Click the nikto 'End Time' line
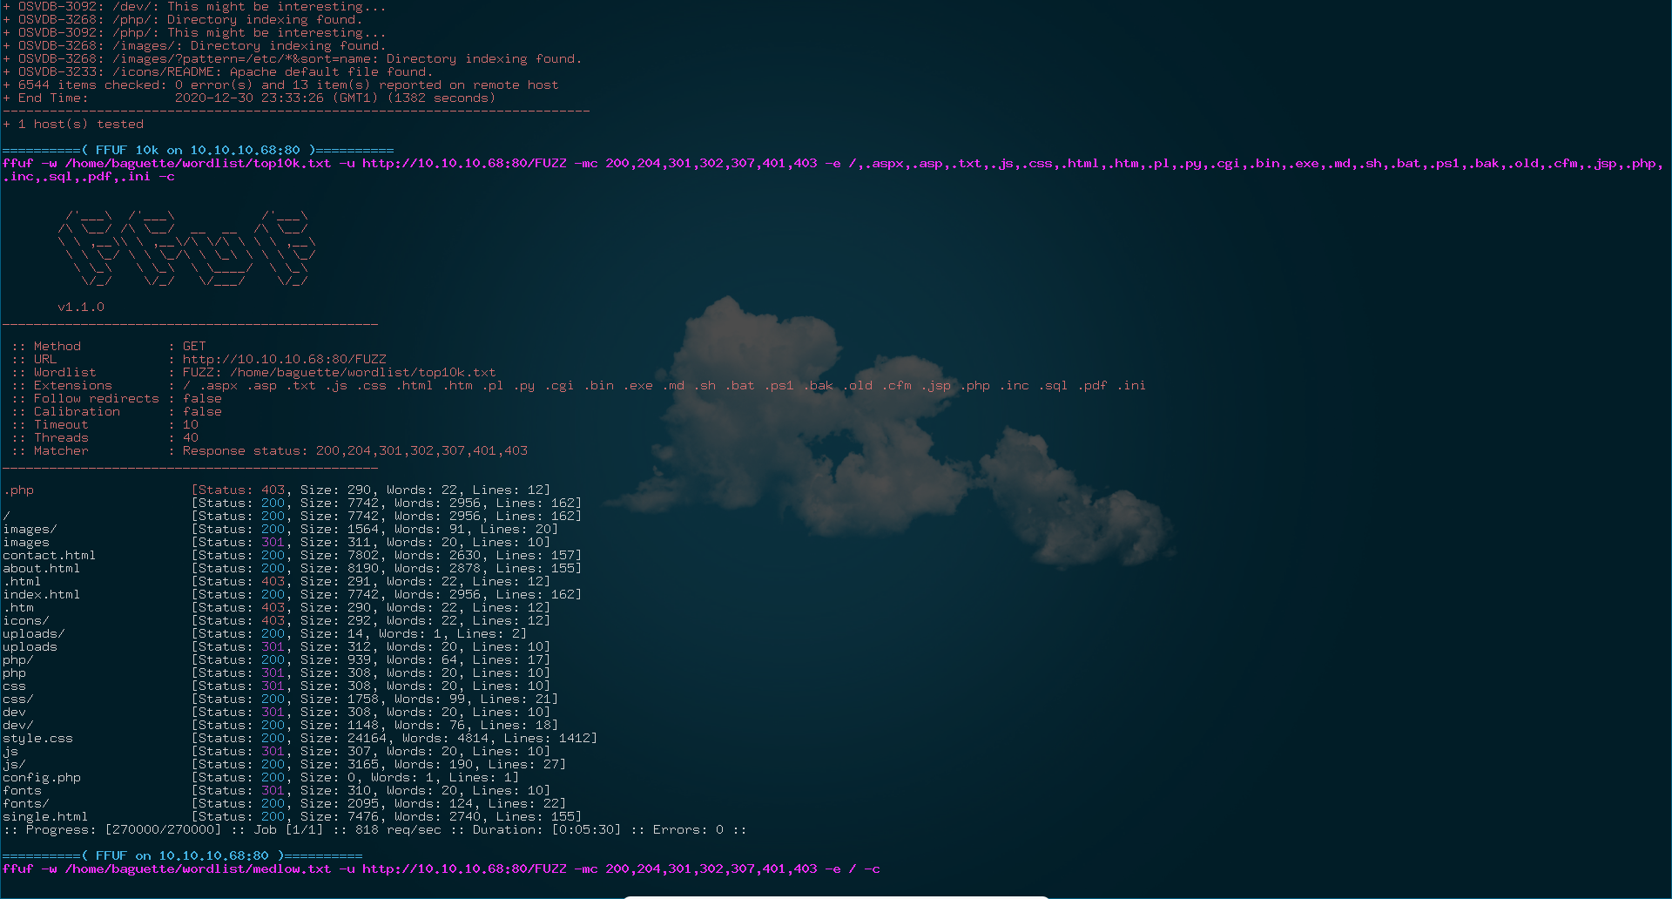1672x899 pixels. tap(249, 98)
